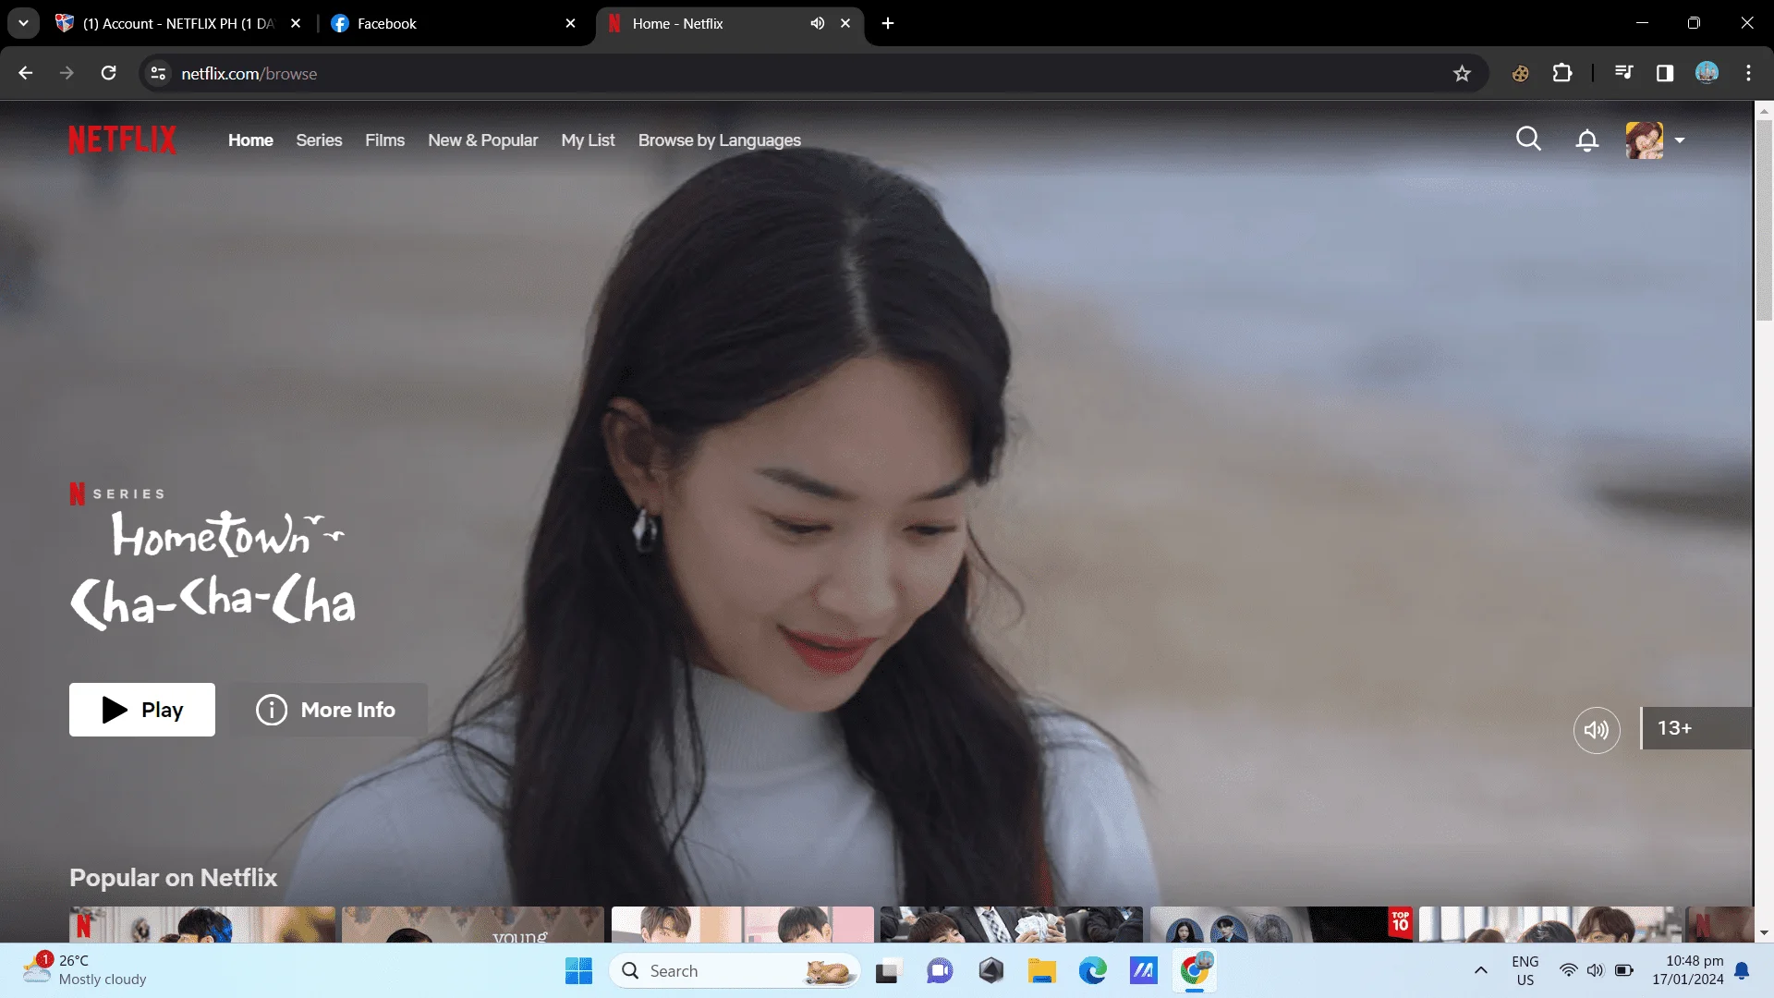
Task: Open More Info for Hometown Cha-Cha-Cha
Action: [x=328, y=710]
